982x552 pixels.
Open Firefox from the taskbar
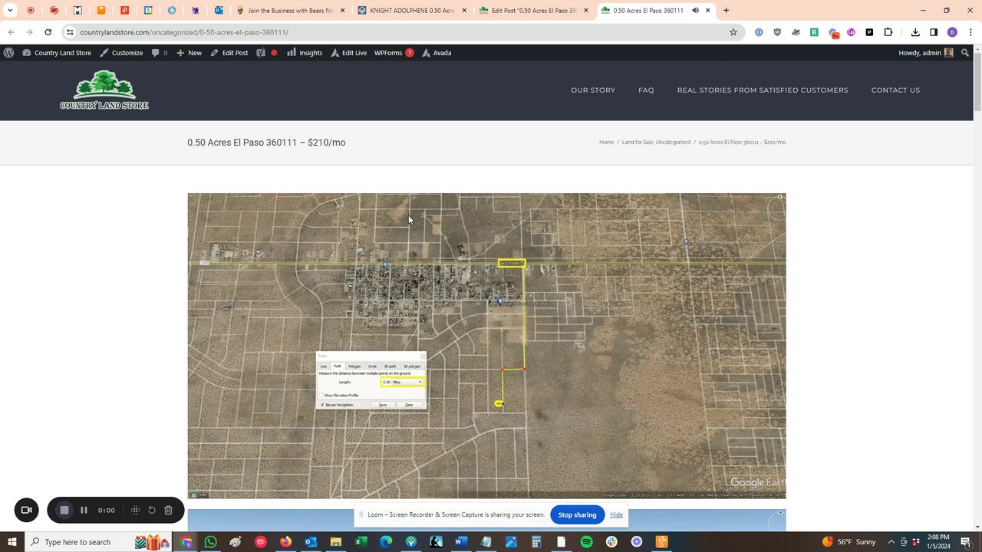(x=285, y=542)
